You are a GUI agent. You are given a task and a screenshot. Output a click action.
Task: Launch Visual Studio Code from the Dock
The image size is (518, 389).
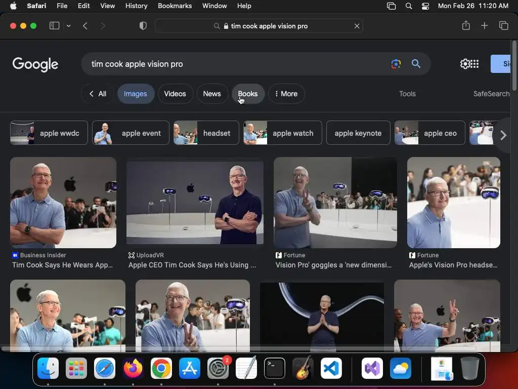[x=331, y=368]
